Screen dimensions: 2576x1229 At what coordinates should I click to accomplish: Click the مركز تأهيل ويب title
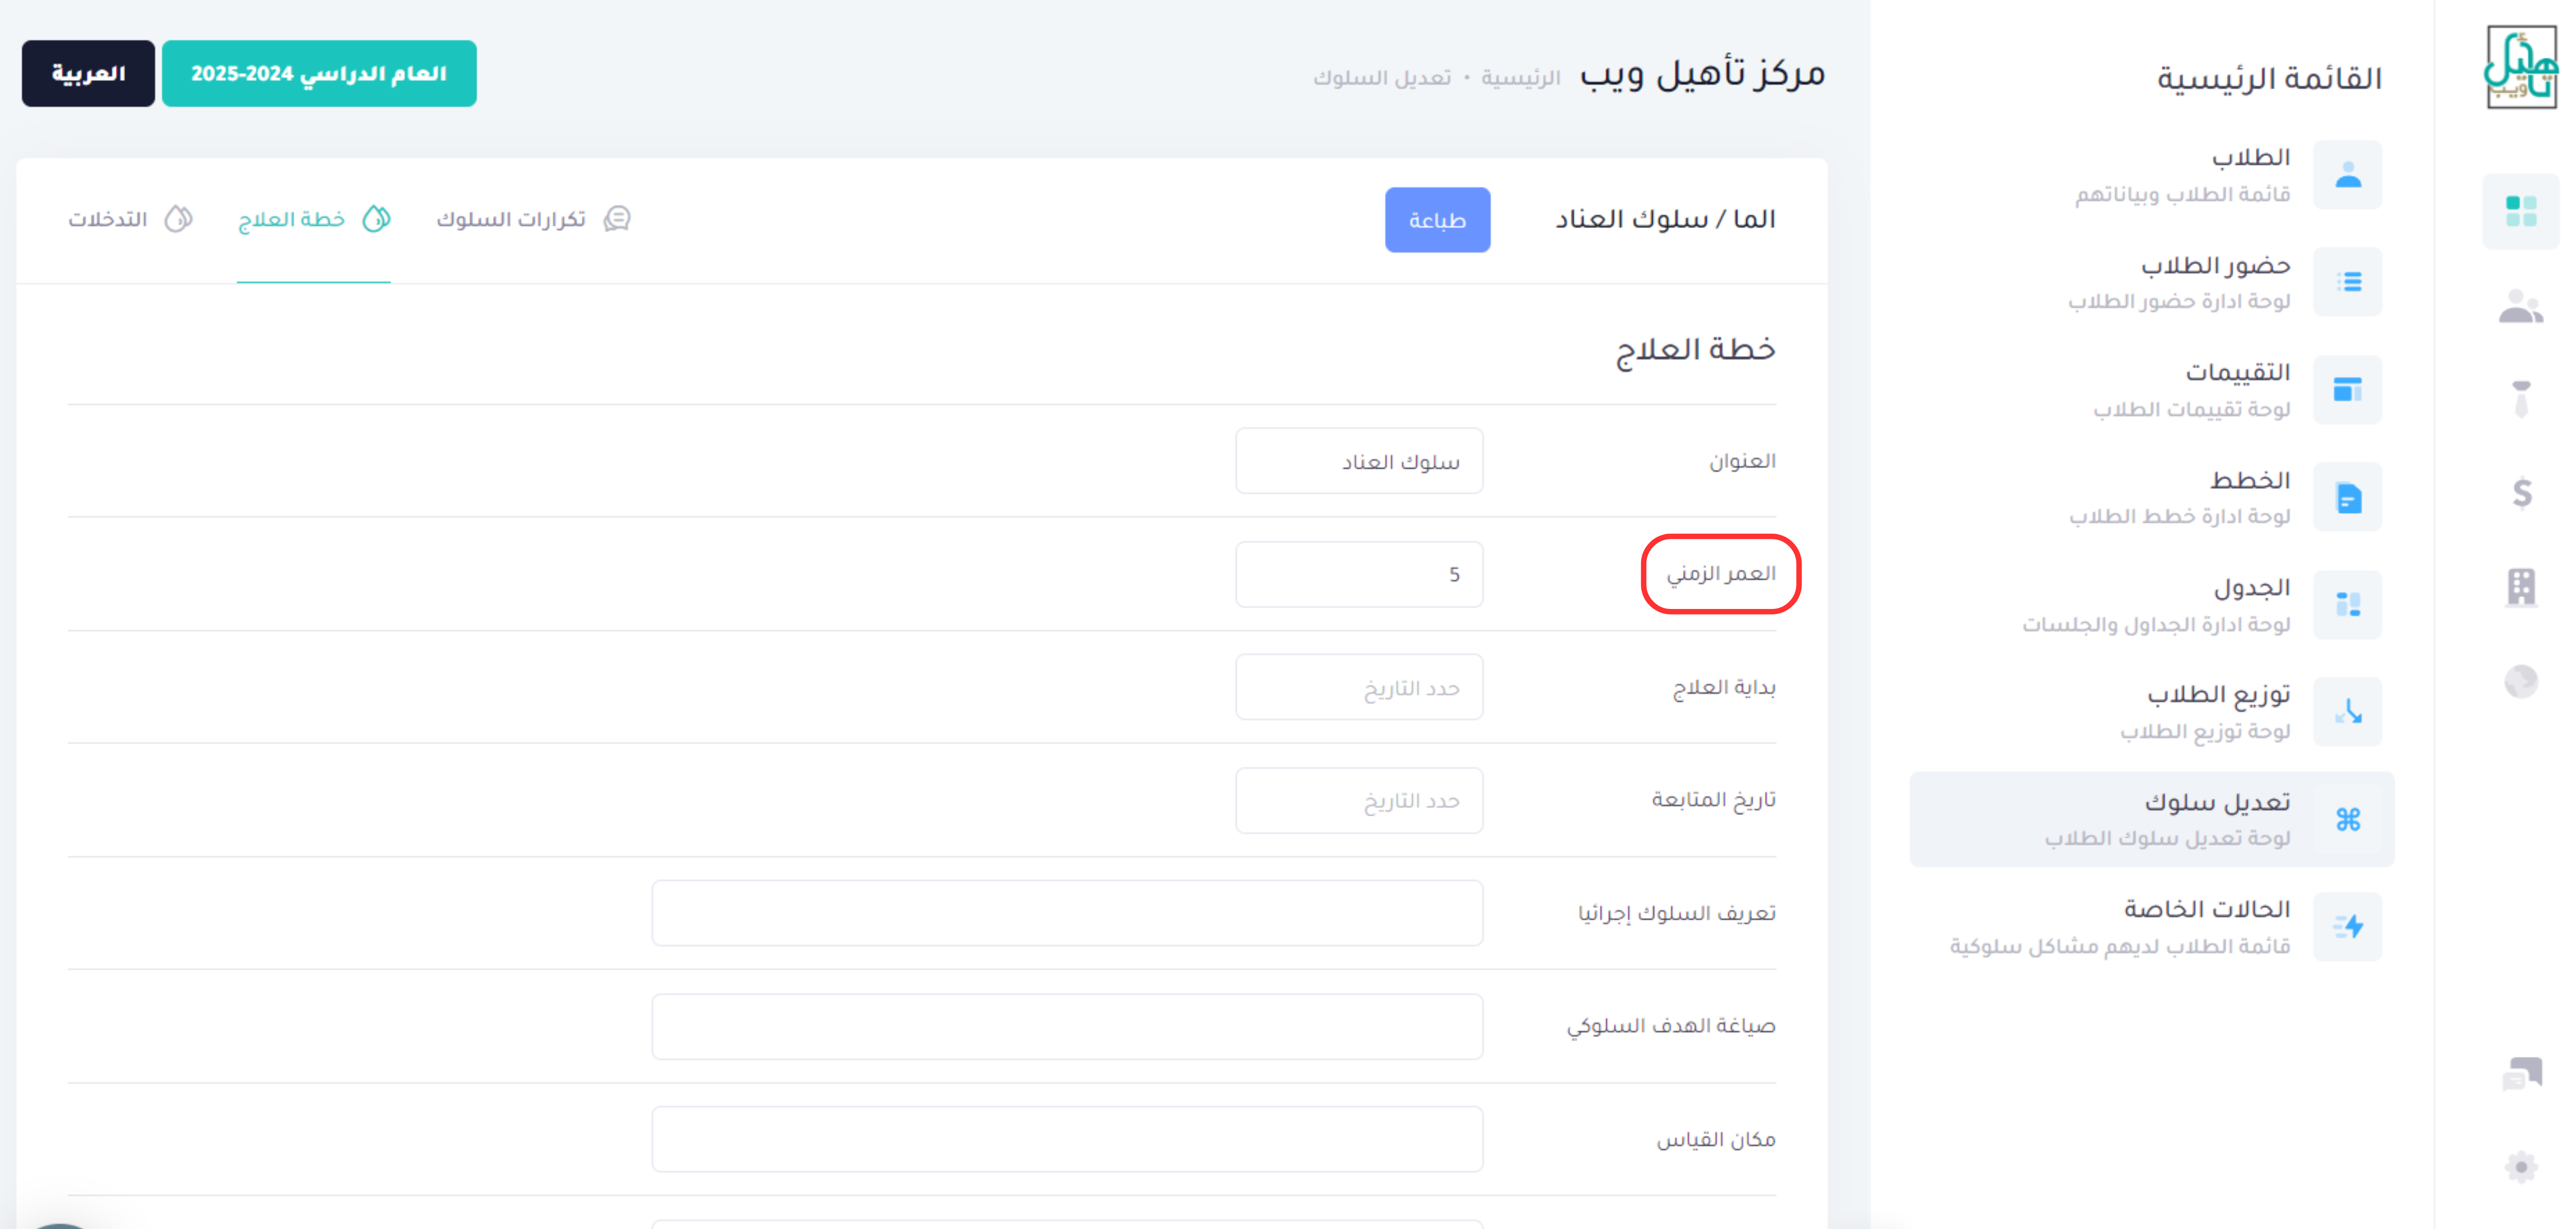coord(1702,74)
